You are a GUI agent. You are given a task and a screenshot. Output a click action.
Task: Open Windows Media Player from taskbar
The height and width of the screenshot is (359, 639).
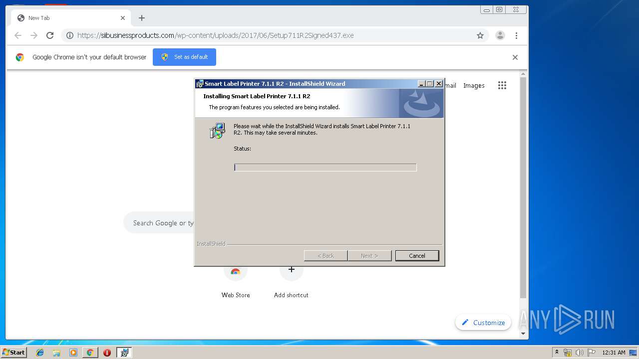tap(73, 353)
